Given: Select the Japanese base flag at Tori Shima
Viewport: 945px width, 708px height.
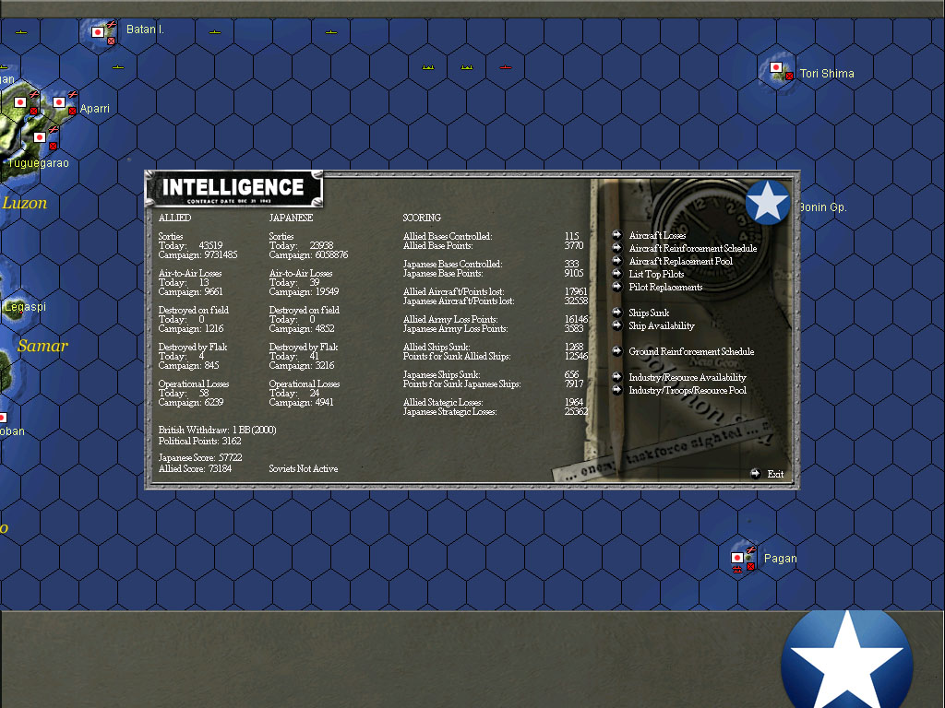Looking at the screenshot, I should [x=776, y=67].
